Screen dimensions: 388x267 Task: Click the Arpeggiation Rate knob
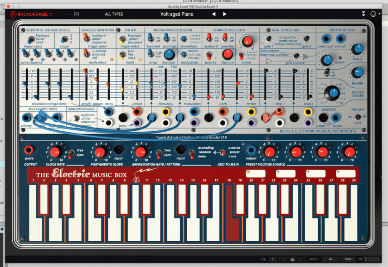point(141,152)
